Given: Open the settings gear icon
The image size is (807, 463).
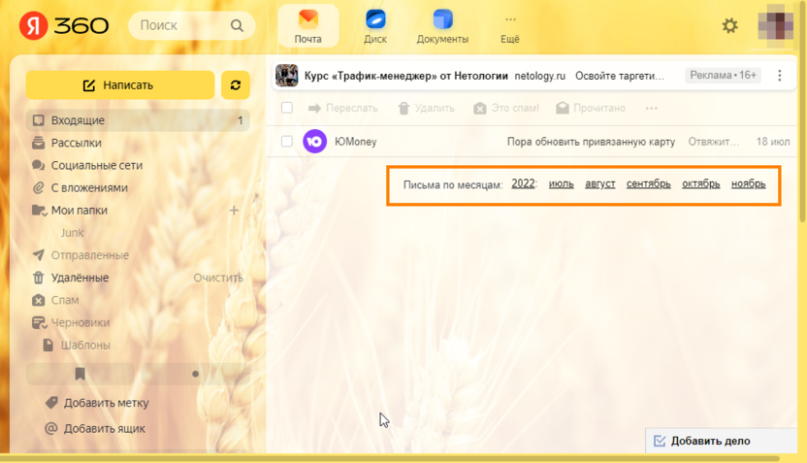Looking at the screenshot, I should pos(730,26).
